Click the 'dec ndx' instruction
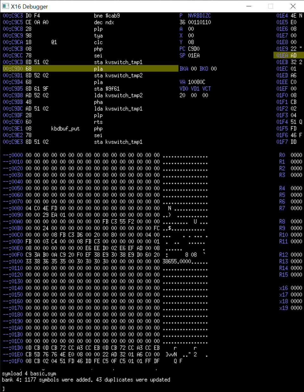The image size is (304, 392). pos(104,22)
